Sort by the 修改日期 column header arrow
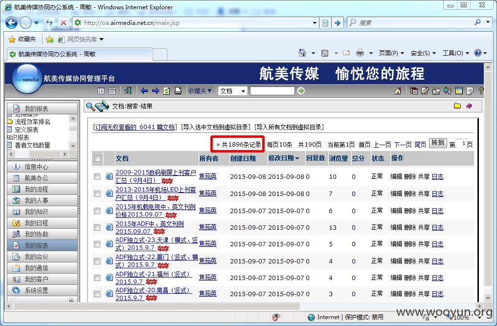 point(297,158)
